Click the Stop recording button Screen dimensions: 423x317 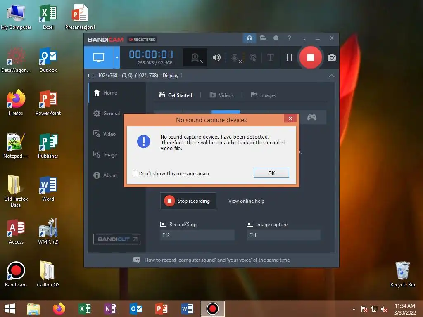pyautogui.click(x=188, y=201)
